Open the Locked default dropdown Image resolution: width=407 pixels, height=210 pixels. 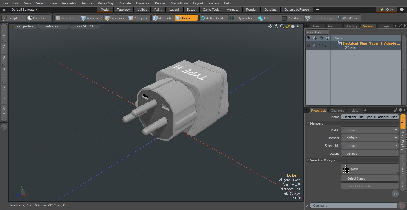pyautogui.click(x=372, y=153)
